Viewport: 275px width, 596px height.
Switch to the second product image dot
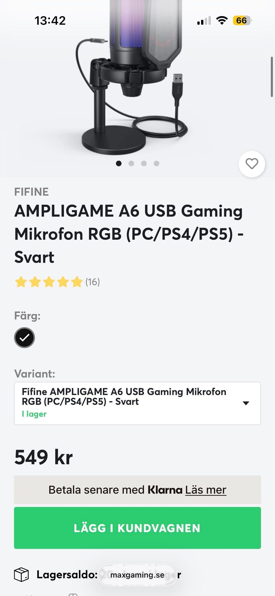131,163
